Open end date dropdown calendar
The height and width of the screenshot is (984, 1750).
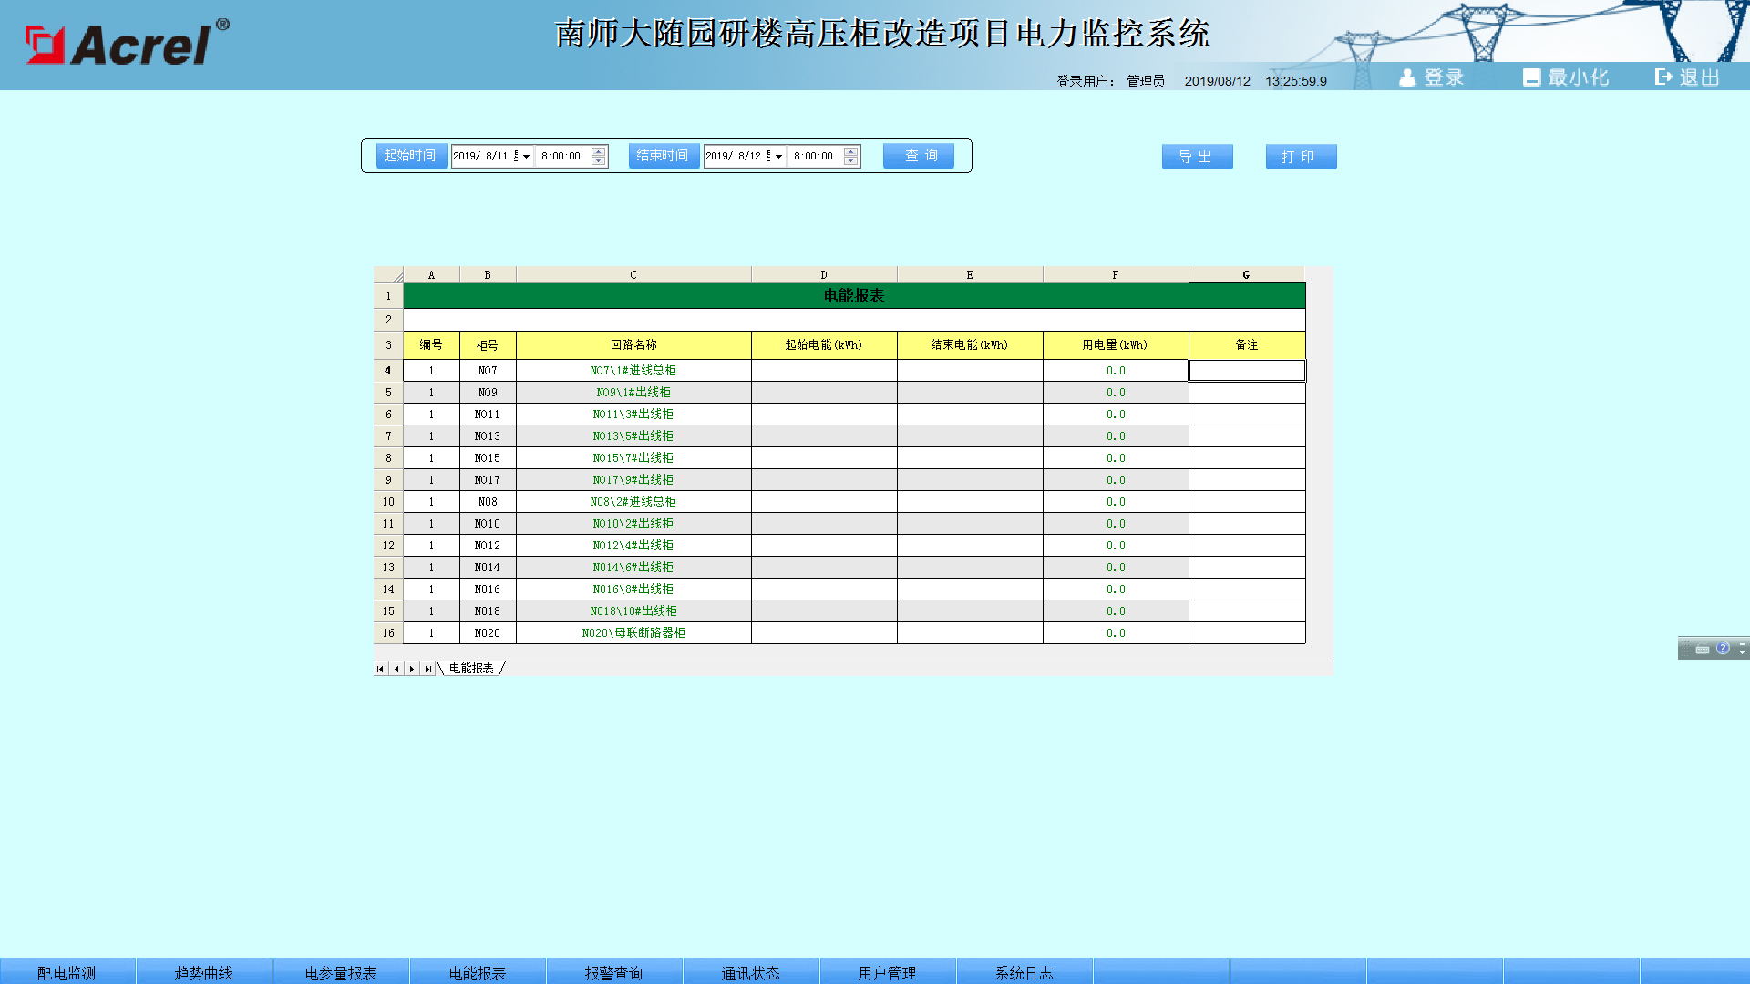click(778, 157)
